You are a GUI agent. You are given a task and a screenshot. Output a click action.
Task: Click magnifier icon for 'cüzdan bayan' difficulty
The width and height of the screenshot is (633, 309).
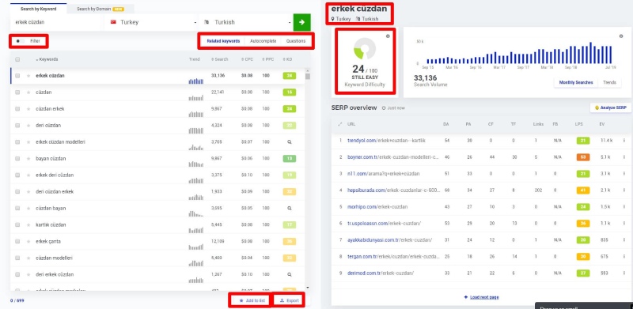289,208
